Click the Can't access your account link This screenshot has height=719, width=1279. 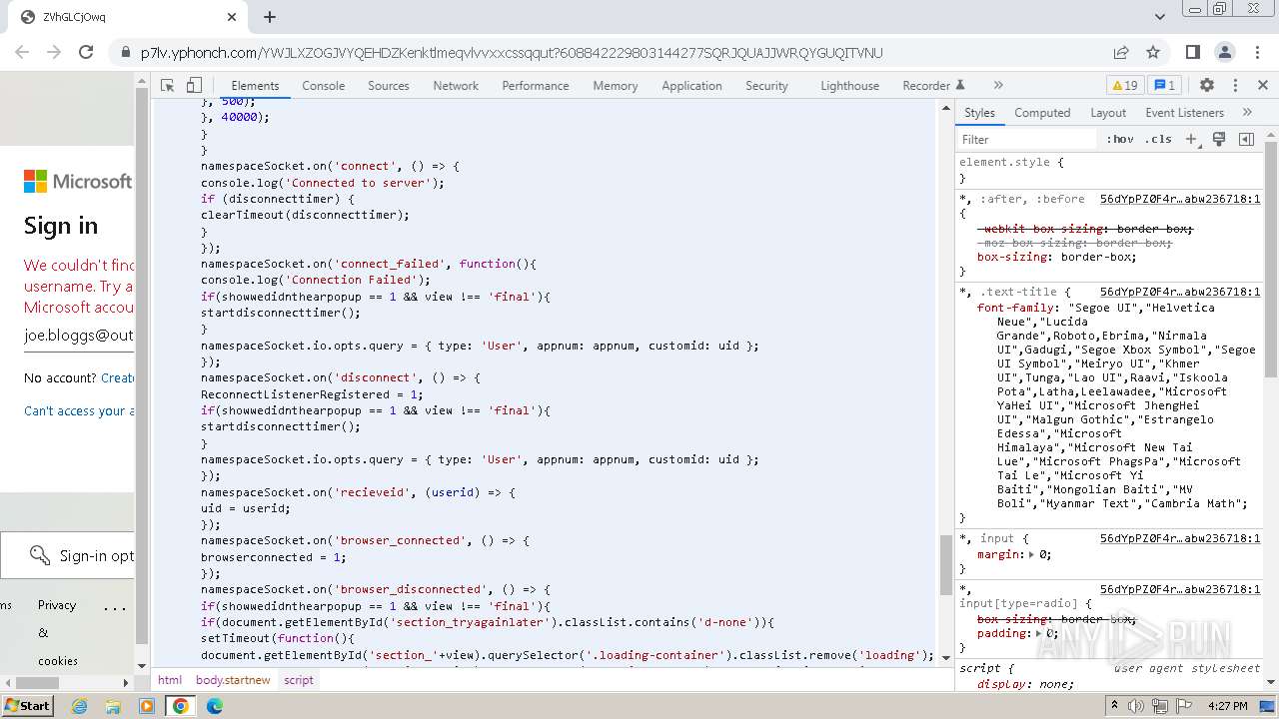79,410
